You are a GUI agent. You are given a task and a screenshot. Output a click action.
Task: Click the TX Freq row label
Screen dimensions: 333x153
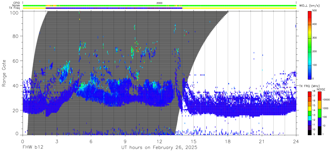coord(14,8)
